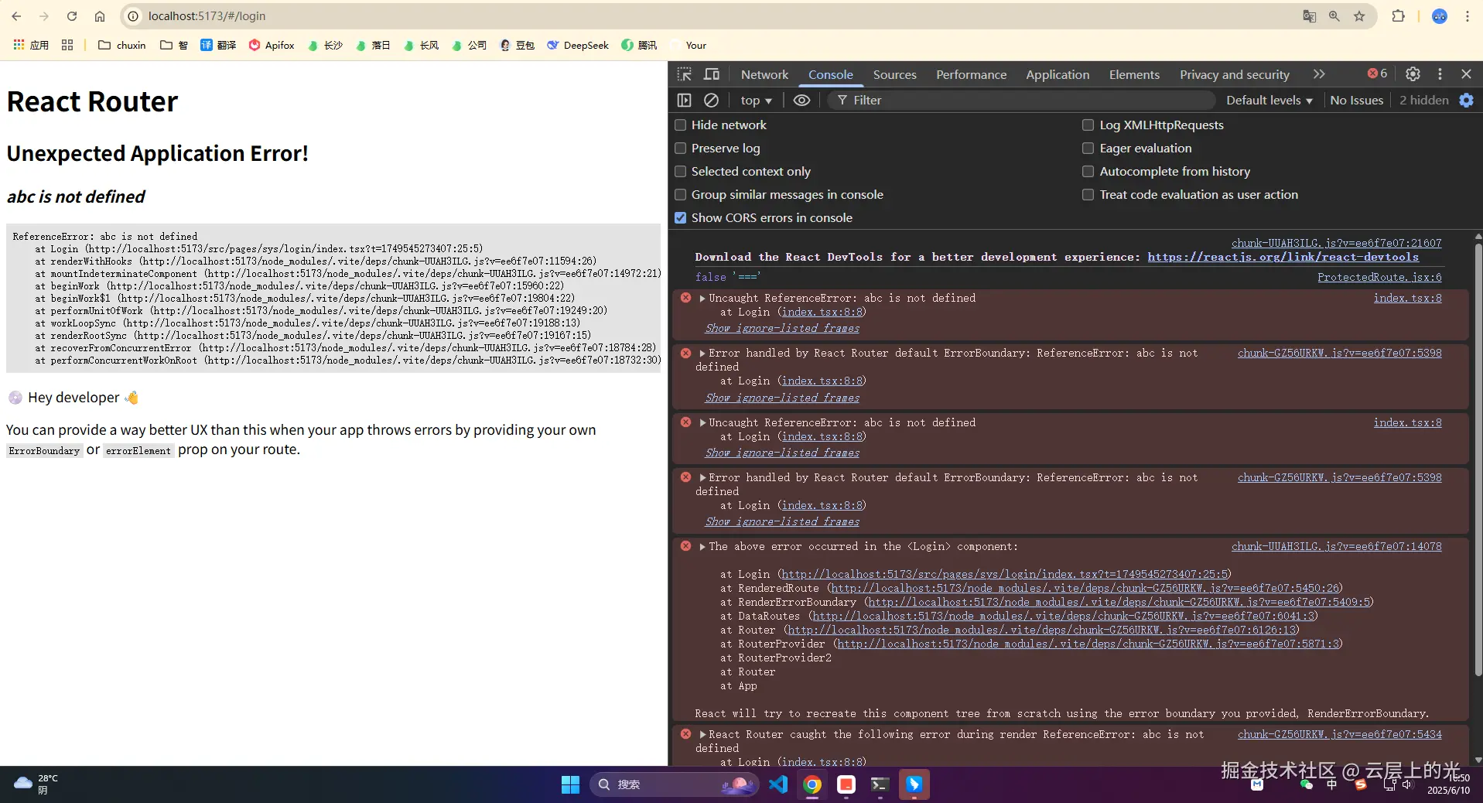Switch to the Elements tab

(x=1134, y=74)
